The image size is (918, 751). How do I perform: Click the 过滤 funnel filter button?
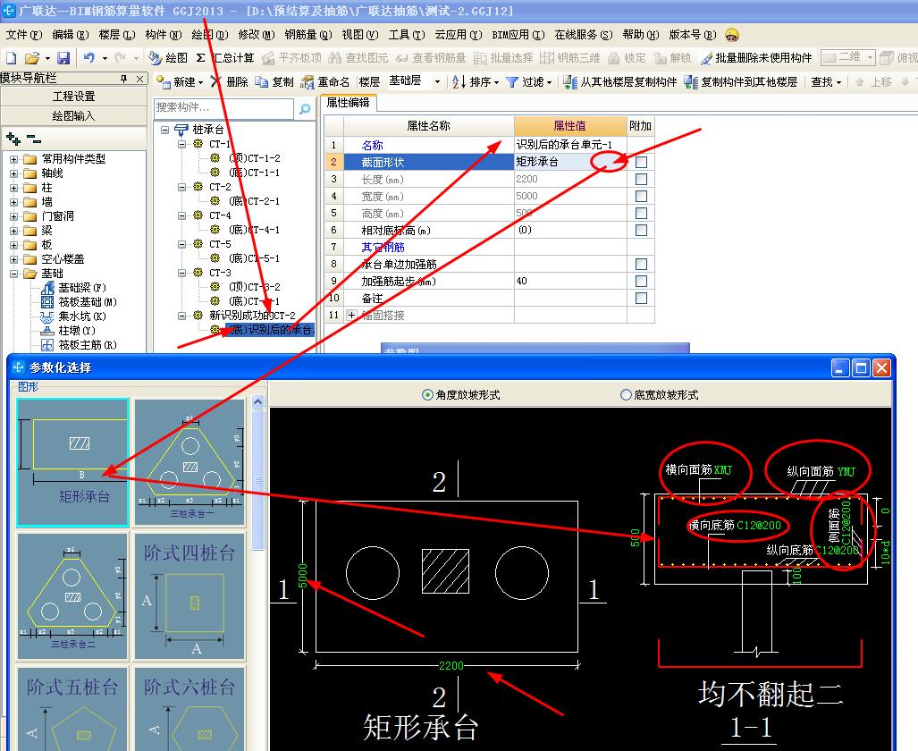click(x=528, y=82)
